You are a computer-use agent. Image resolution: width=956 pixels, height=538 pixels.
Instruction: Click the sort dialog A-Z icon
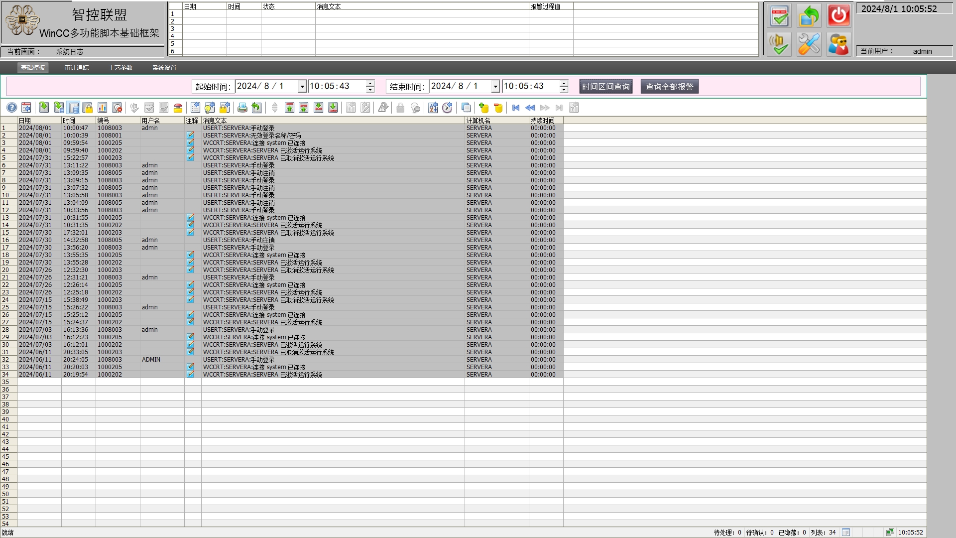[433, 108]
